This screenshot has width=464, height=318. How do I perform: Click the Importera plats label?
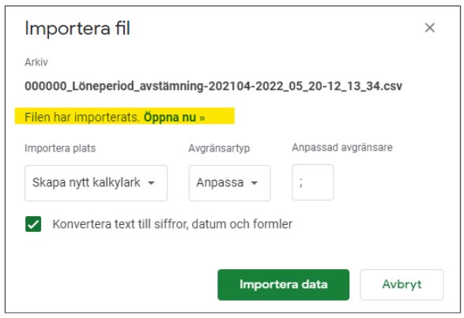click(60, 148)
